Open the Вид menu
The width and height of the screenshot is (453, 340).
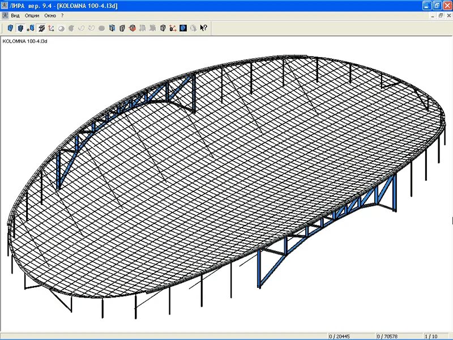pos(15,16)
